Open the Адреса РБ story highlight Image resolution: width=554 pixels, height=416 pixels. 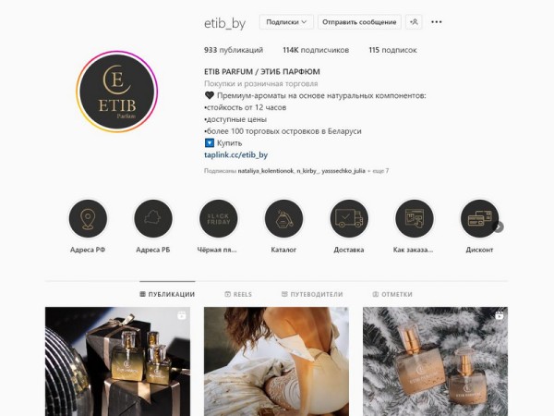153,218
